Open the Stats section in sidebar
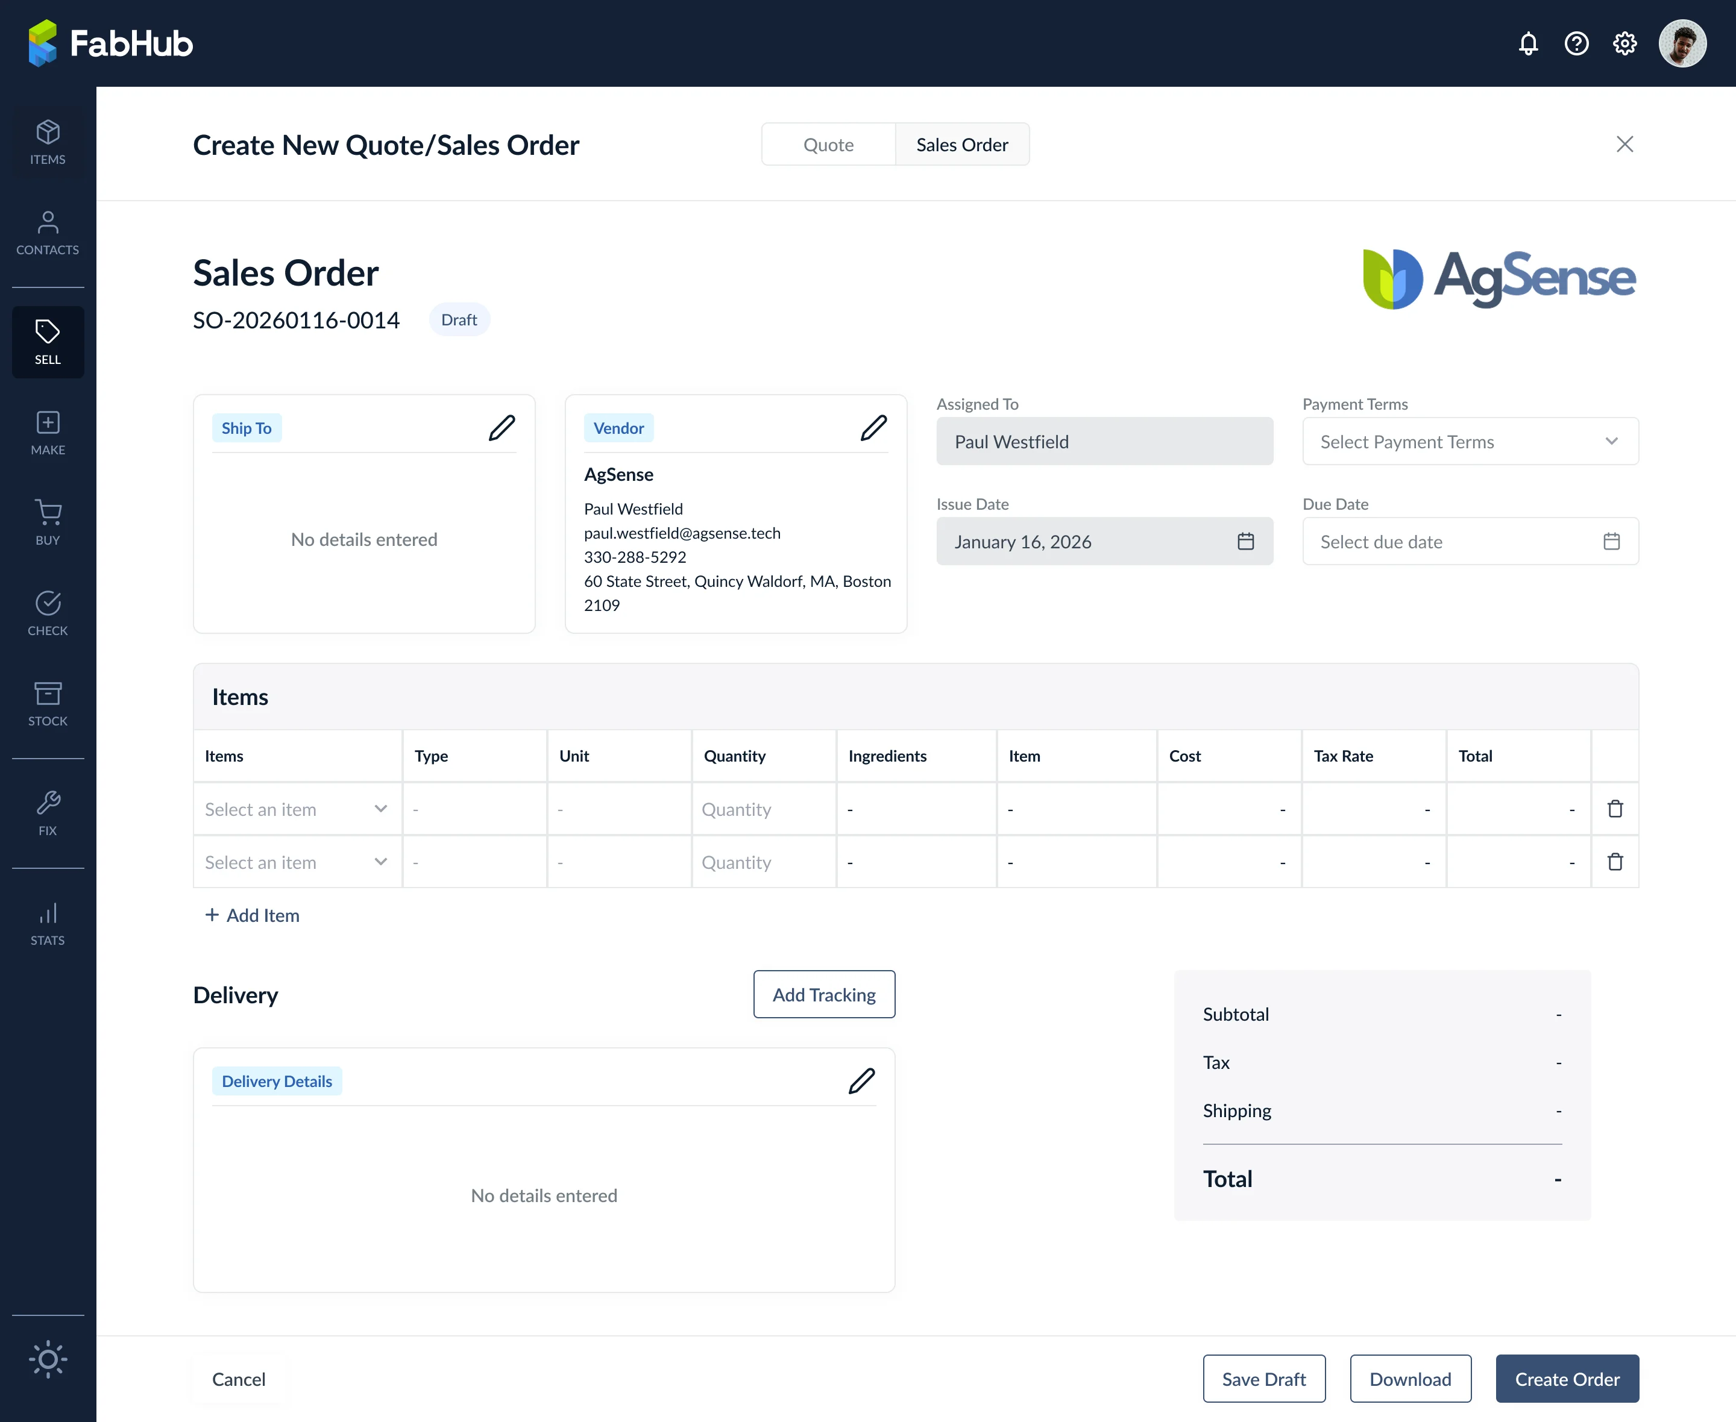Viewport: 1736px width, 1422px height. [48, 923]
